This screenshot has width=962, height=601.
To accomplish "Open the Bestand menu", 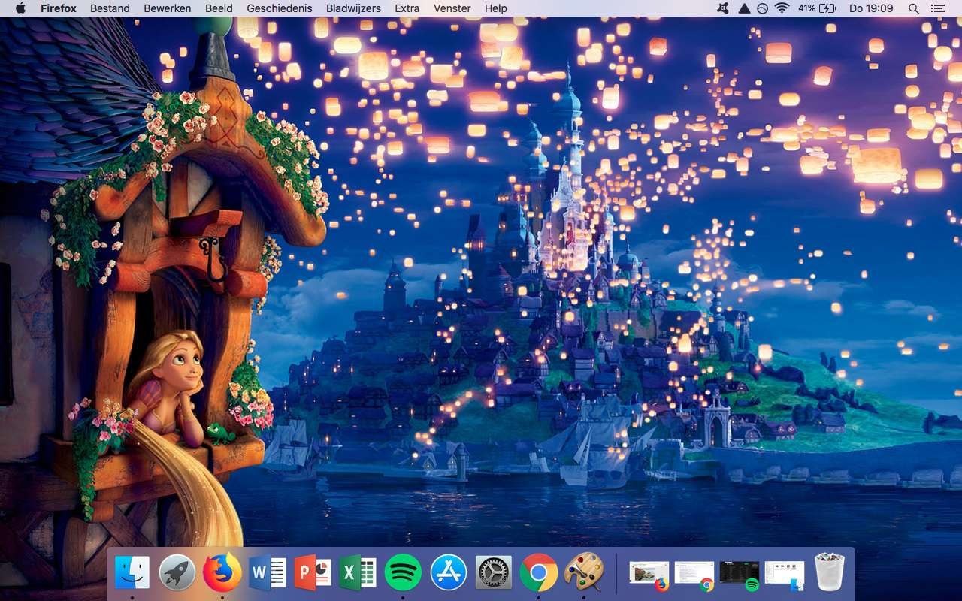I will [110, 8].
